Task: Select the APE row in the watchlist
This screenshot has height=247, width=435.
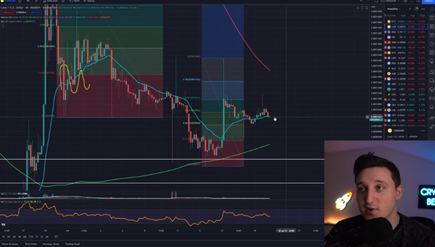Action: (x=406, y=84)
